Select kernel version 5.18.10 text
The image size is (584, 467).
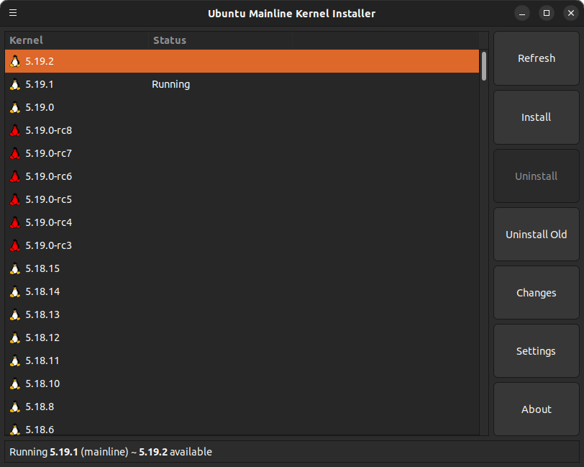point(42,384)
